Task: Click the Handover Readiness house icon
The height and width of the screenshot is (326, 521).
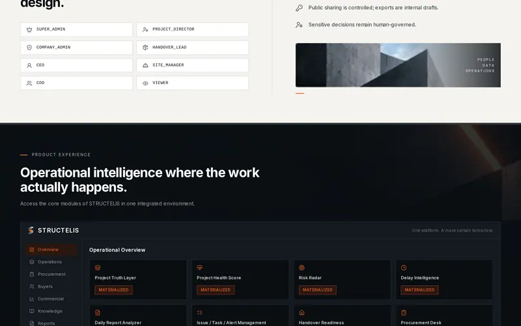Action: tap(302, 312)
